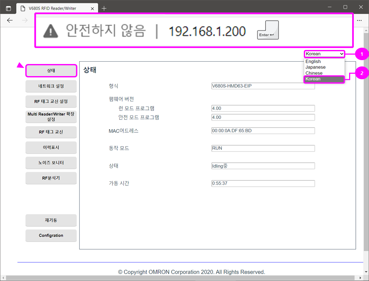Choose Japanese from language list
Screen dimensions: 369x281
click(x=315, y=68)
